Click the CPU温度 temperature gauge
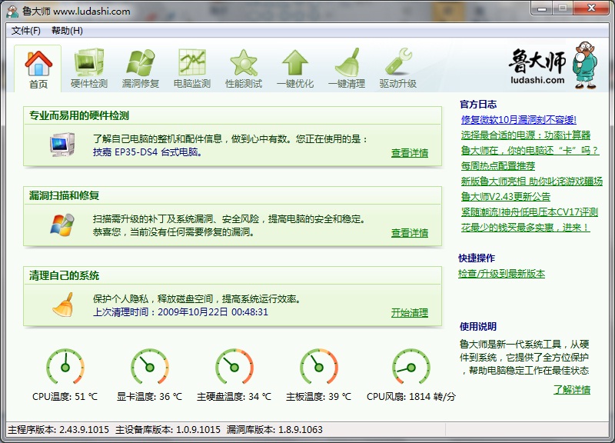The image size is (615, 443). point(65,367)
